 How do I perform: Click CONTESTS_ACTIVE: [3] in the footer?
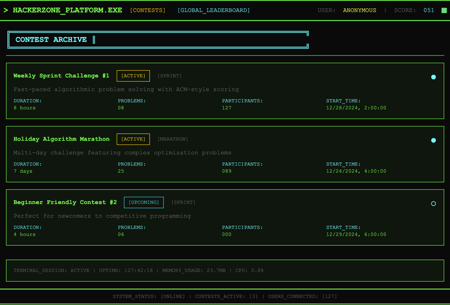[226, 296]
